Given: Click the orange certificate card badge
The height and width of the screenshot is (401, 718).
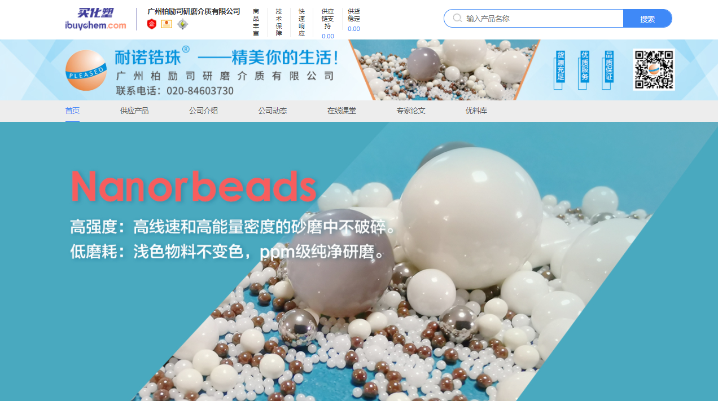Looking at the screenshot, I should 167,24.
